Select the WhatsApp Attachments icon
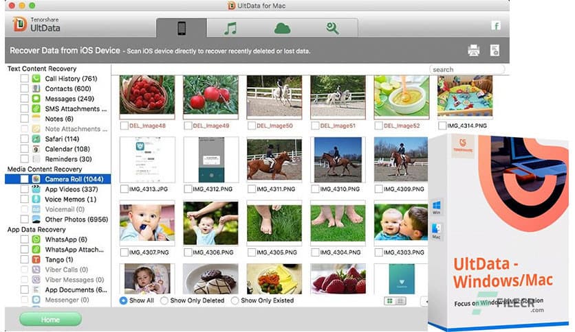Image resolution: width=575 pixels, height=332 pixels. tap(36, 250)
